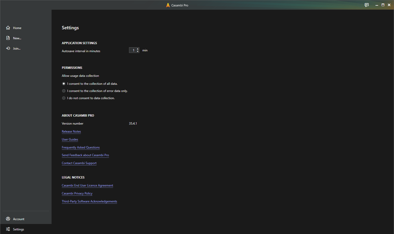394x234 pixels.
Task: Select consent to all data collection
Action: (64, 84)
